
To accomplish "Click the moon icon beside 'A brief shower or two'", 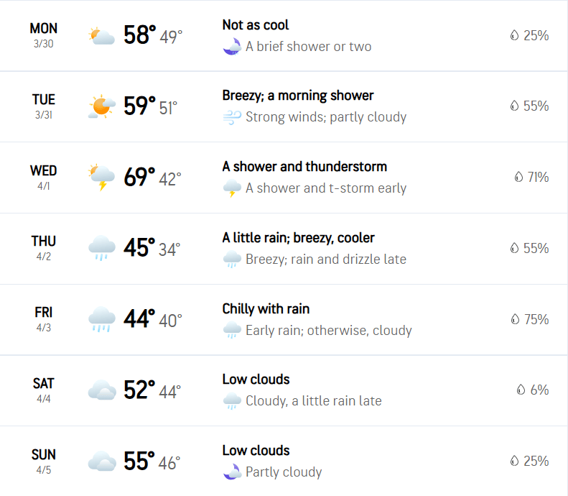I will (232, 47).
